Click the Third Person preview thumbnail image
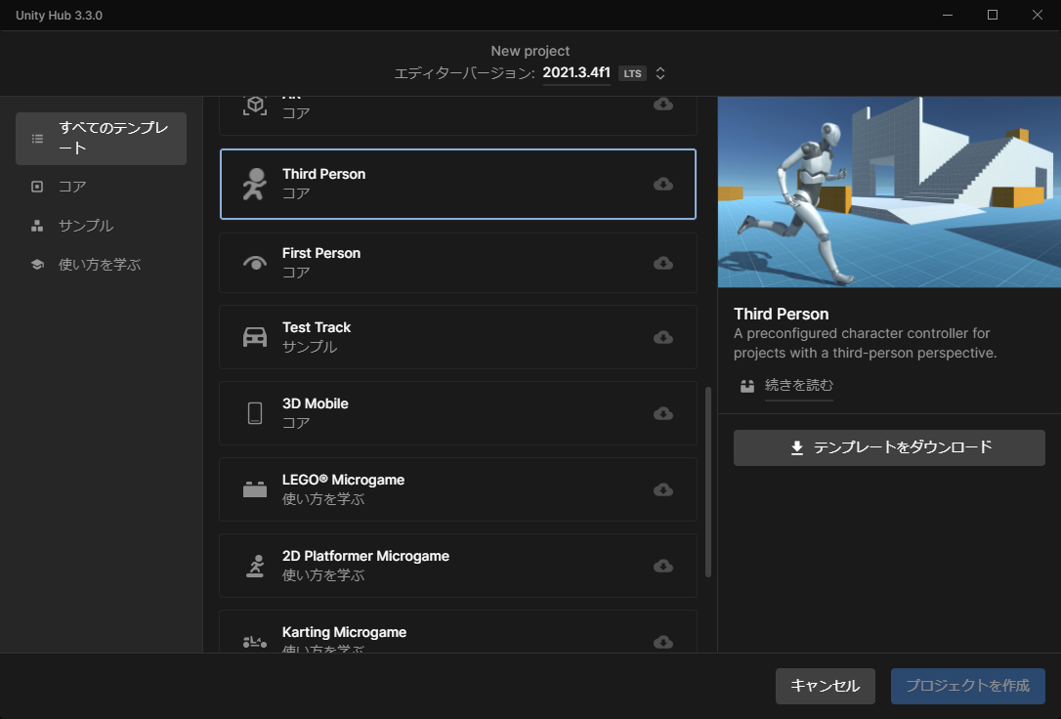The width and height of the screenshot is (1061, 719). tap(889, 192)
